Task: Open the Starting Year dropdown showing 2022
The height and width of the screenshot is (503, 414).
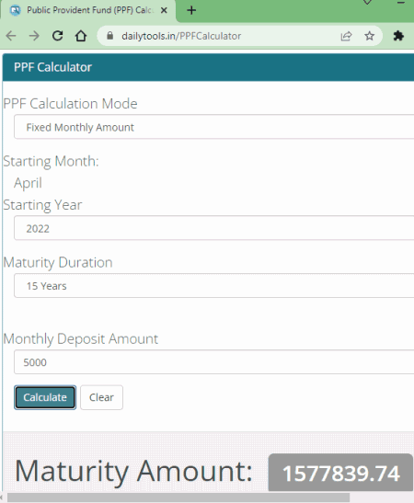Action: pyautogui.click(x=213, y=228)
